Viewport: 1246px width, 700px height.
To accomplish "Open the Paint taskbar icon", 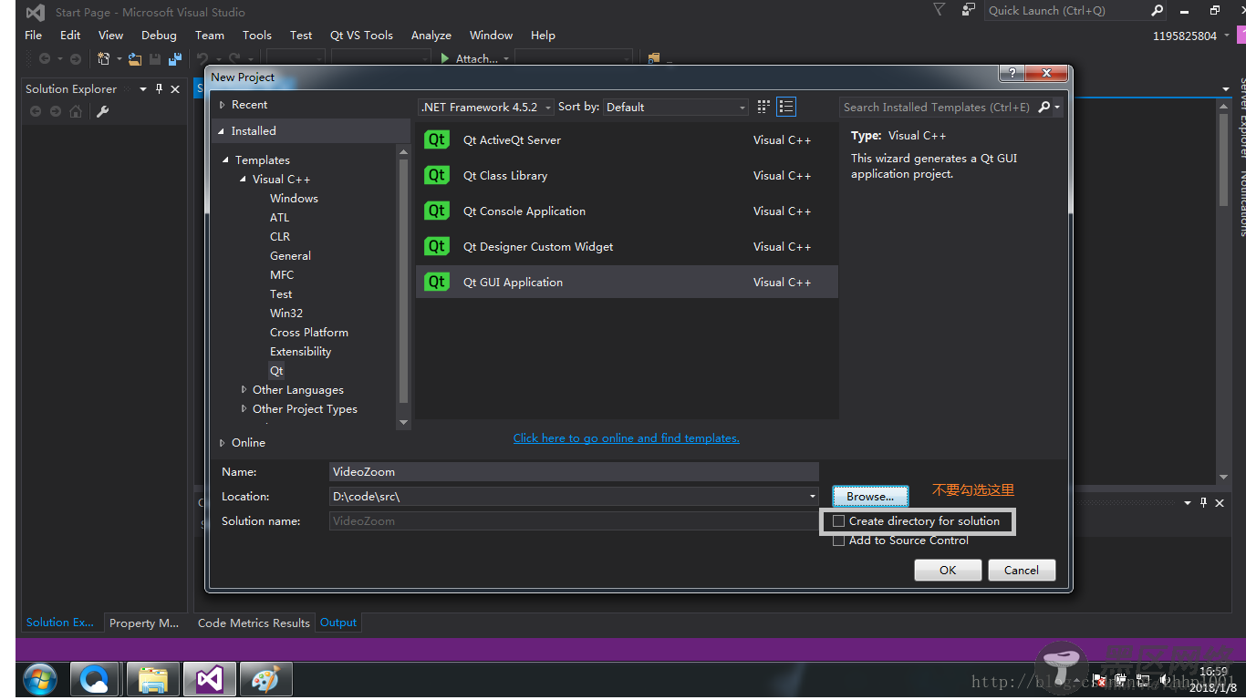I will 265,680.
